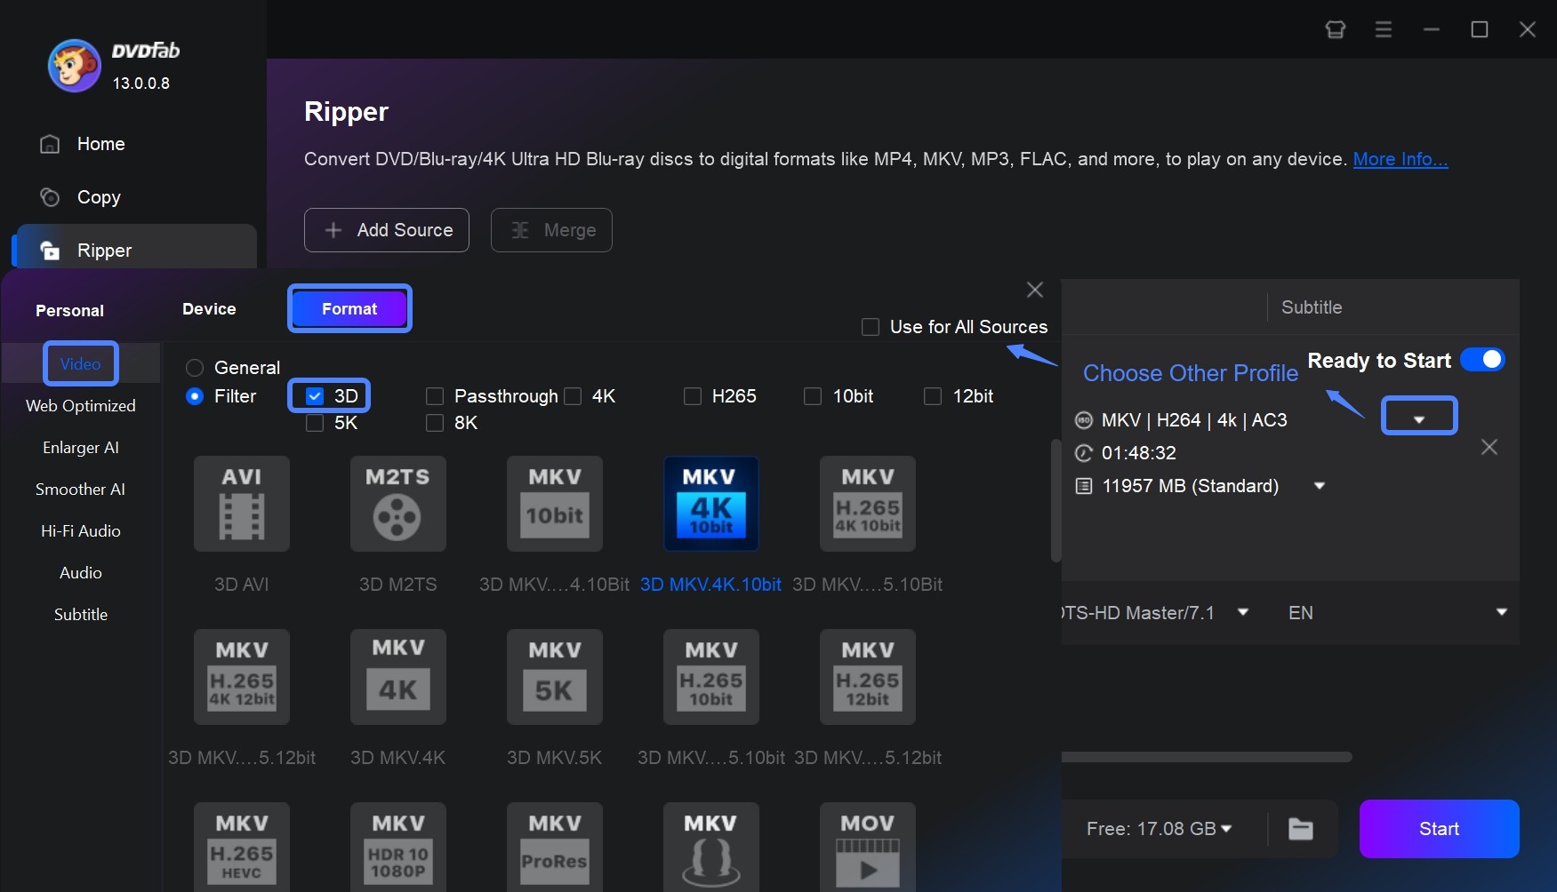
Task: Click the Add Source button
Action: click(x=387, y=230)
